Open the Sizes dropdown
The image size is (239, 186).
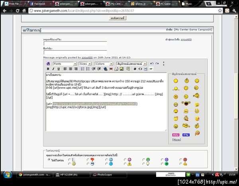85,64
